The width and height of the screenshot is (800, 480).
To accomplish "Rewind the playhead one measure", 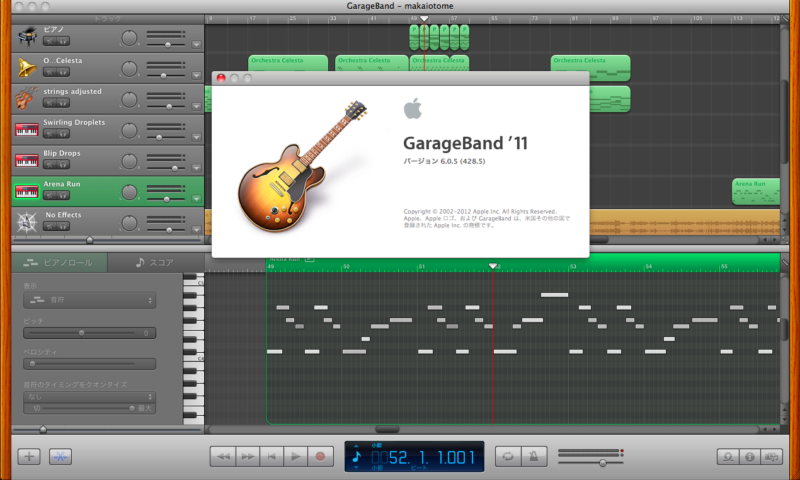I will click(x=222, y=457).
